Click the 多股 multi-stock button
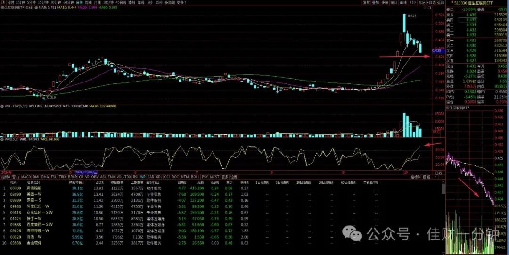This screenshot has height=255, width=509. tap(385, 2)
